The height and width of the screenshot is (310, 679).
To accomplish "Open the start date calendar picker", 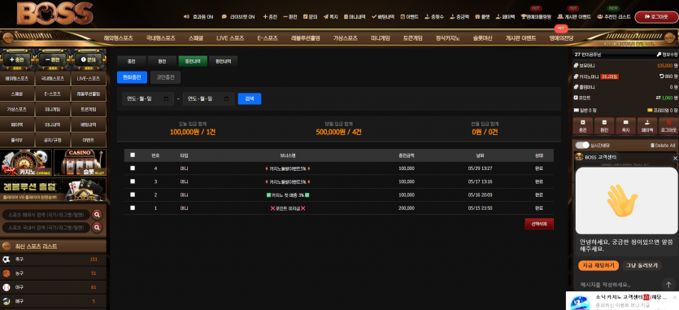I will click(x=166, y=98).
